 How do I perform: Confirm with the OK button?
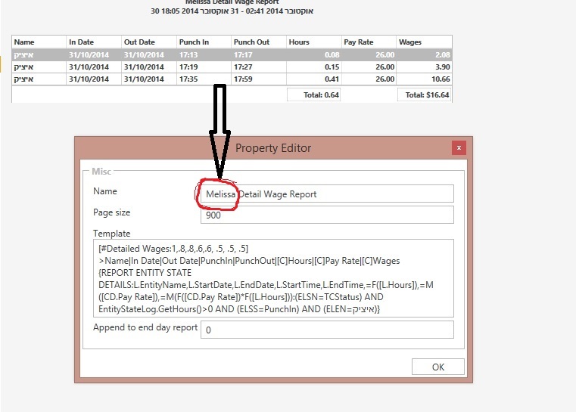tap(438, 367)
